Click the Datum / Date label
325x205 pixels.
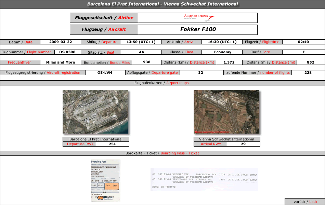click(21, 42)
